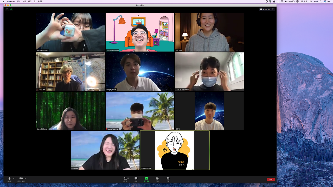Open microphone options with the chevron
This screenshot has width=333, height=187.
14,178
